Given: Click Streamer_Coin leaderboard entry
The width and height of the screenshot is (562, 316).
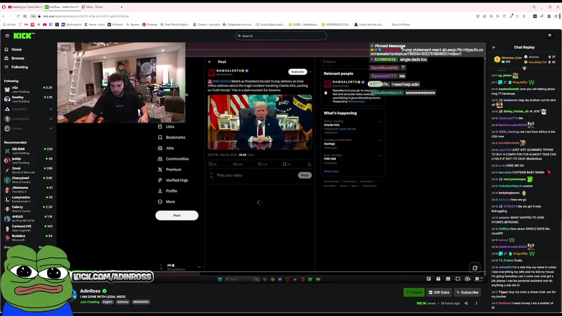Looking at the screenshot, I should click(508, 59).
